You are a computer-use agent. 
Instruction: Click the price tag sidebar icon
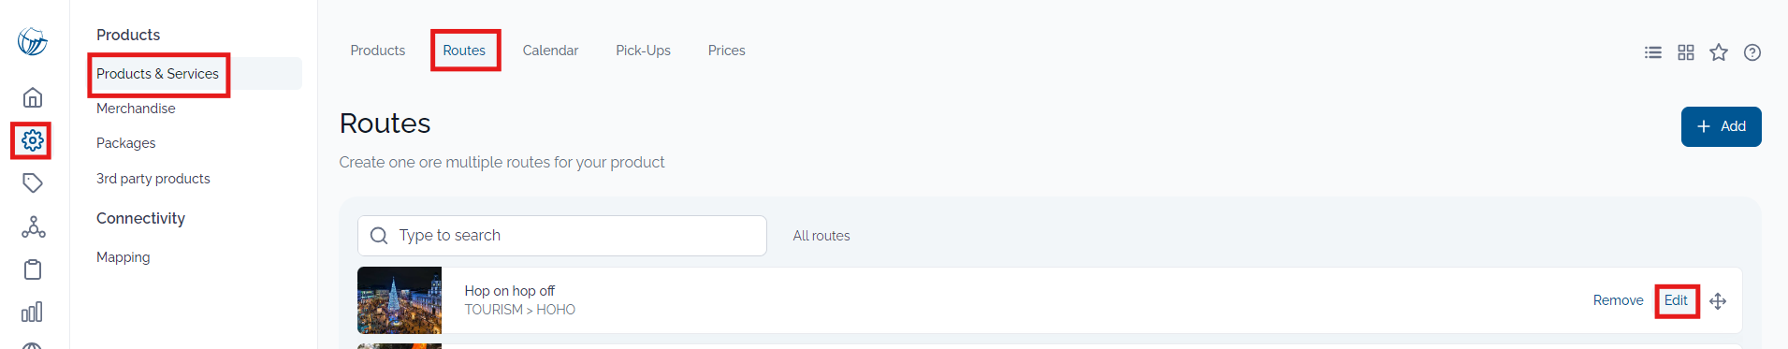pyautogui.click(x=33, y=183)
